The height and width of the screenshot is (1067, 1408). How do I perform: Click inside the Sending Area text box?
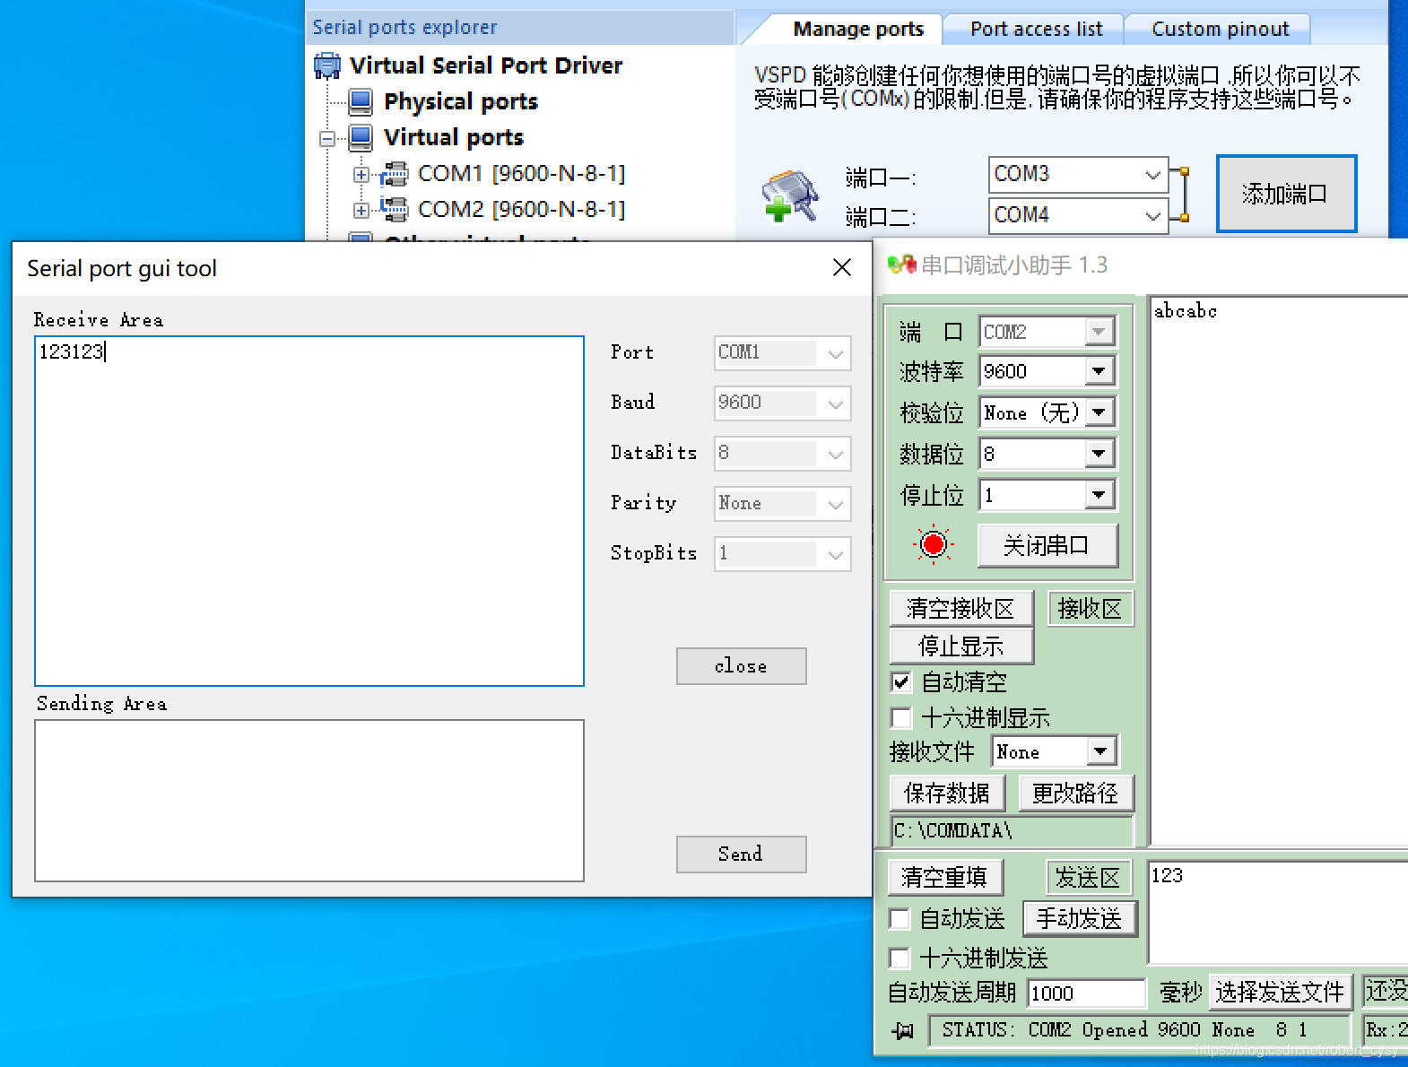[309, 801]
